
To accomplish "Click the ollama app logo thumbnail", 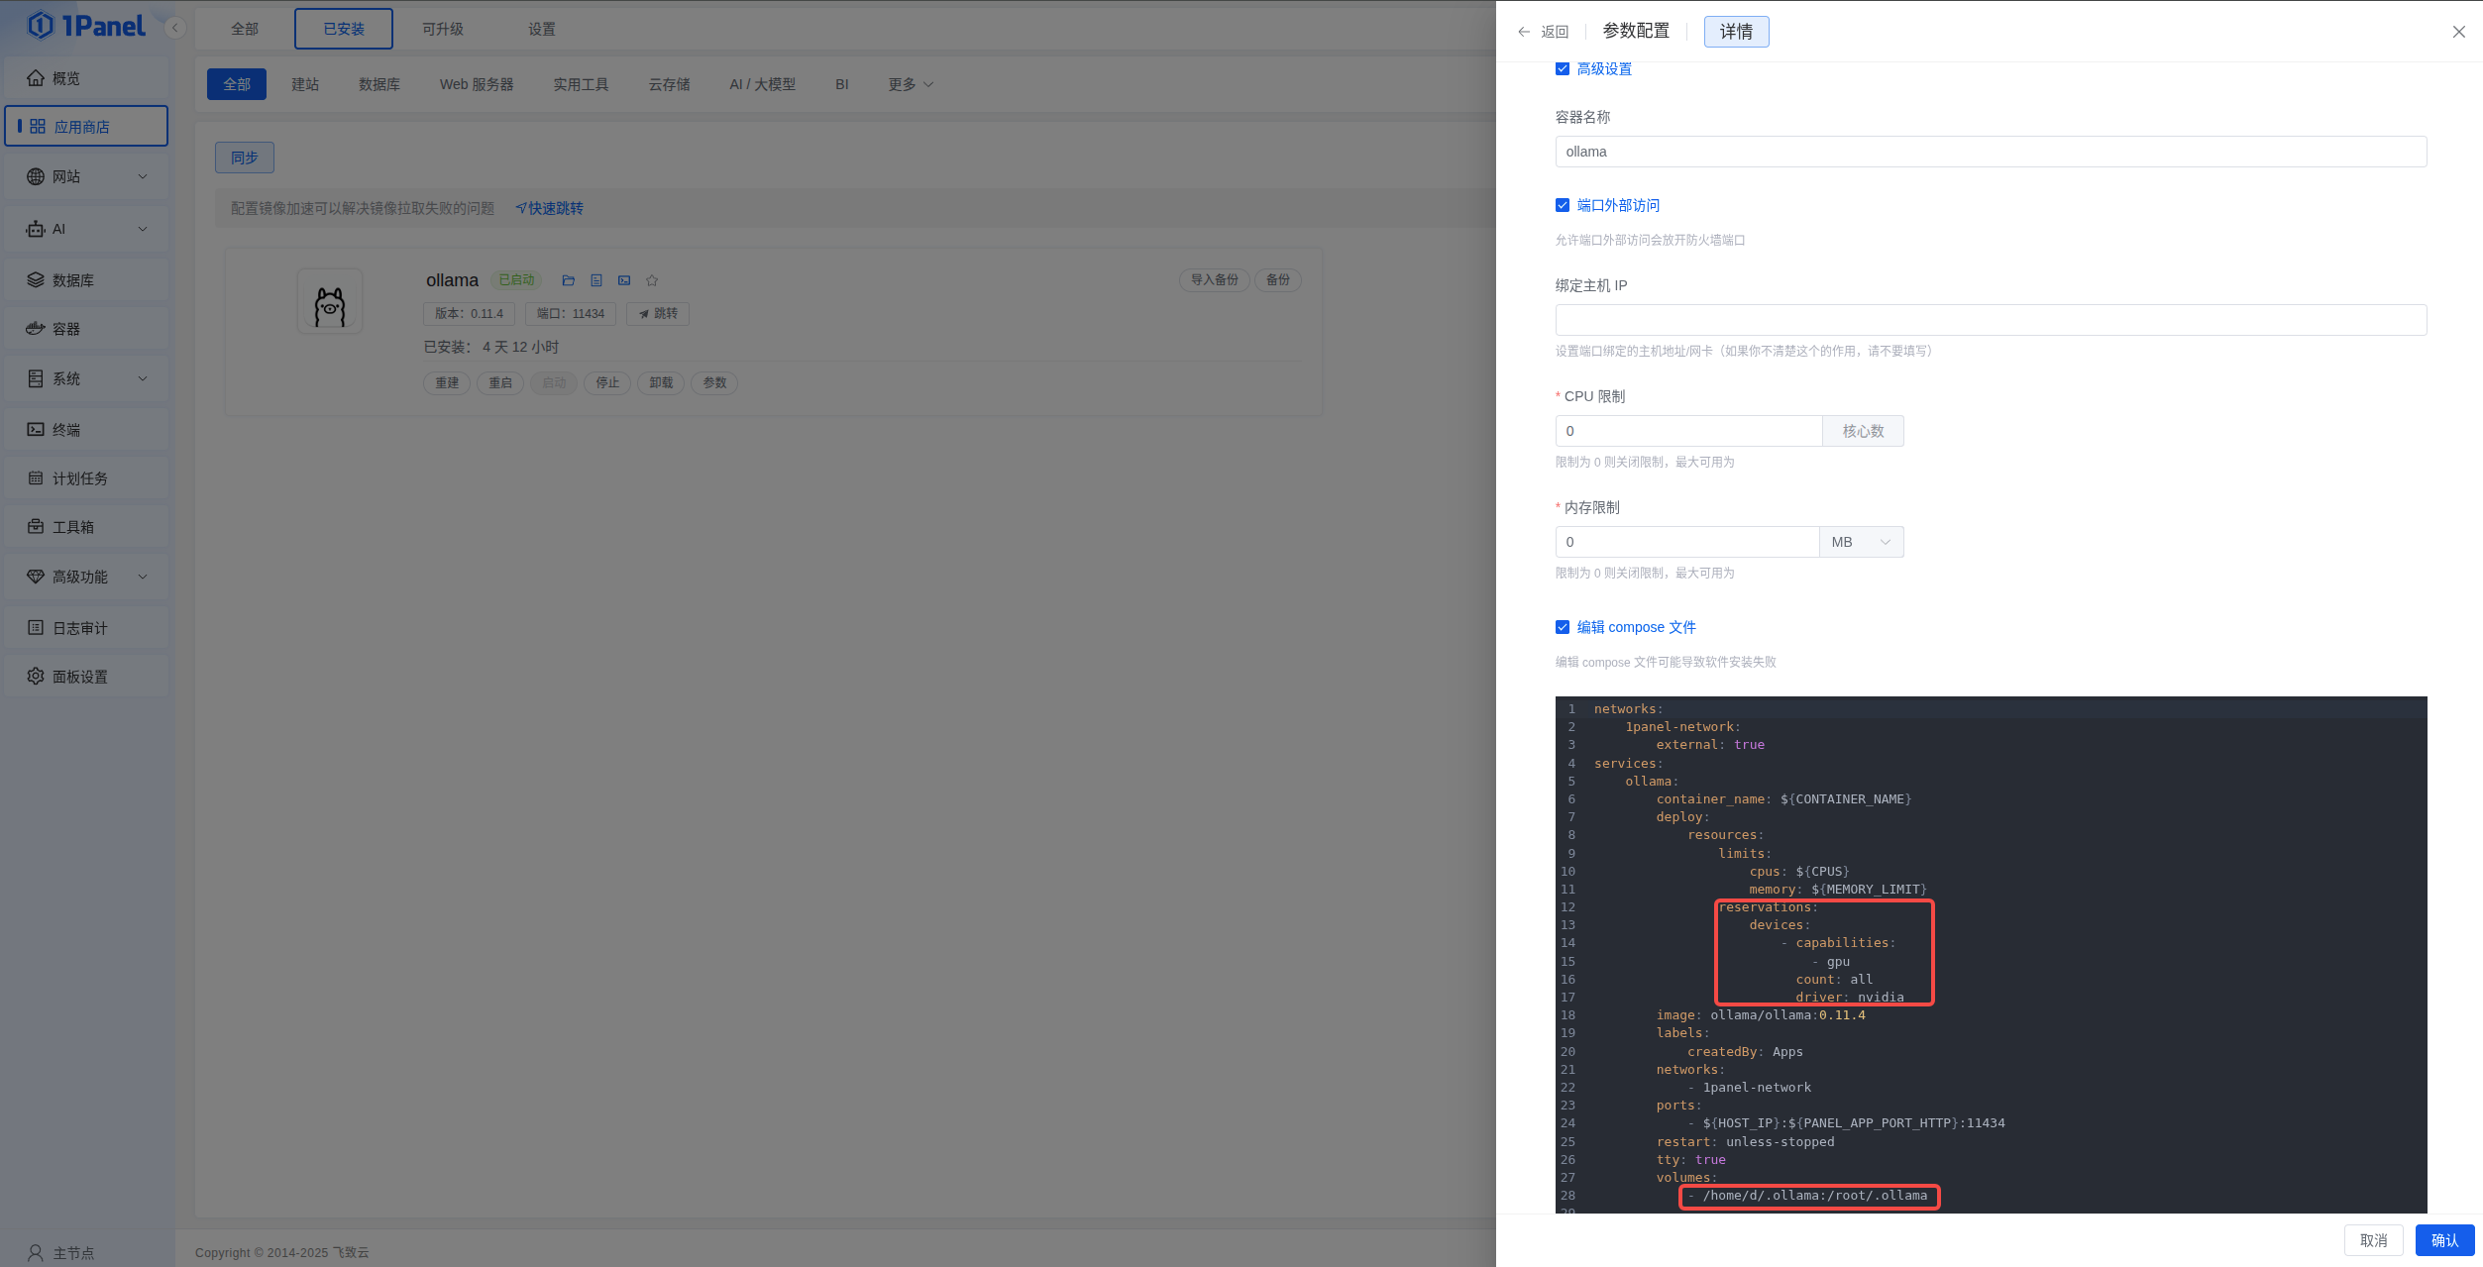I will [x=330, y=301].
